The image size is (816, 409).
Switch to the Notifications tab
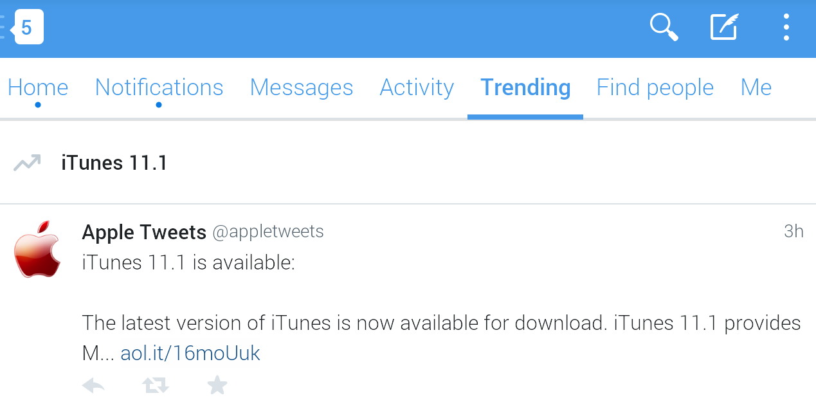(159, 87)
